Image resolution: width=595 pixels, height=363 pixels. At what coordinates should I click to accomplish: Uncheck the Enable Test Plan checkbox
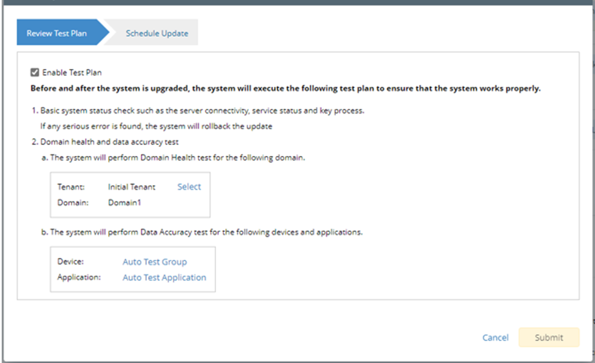click(35, 73)
